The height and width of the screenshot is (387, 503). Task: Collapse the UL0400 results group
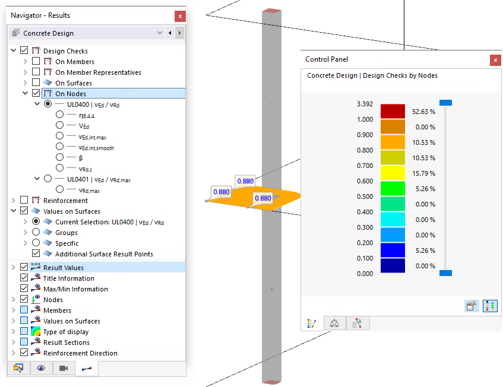click(x=37, y=103)
